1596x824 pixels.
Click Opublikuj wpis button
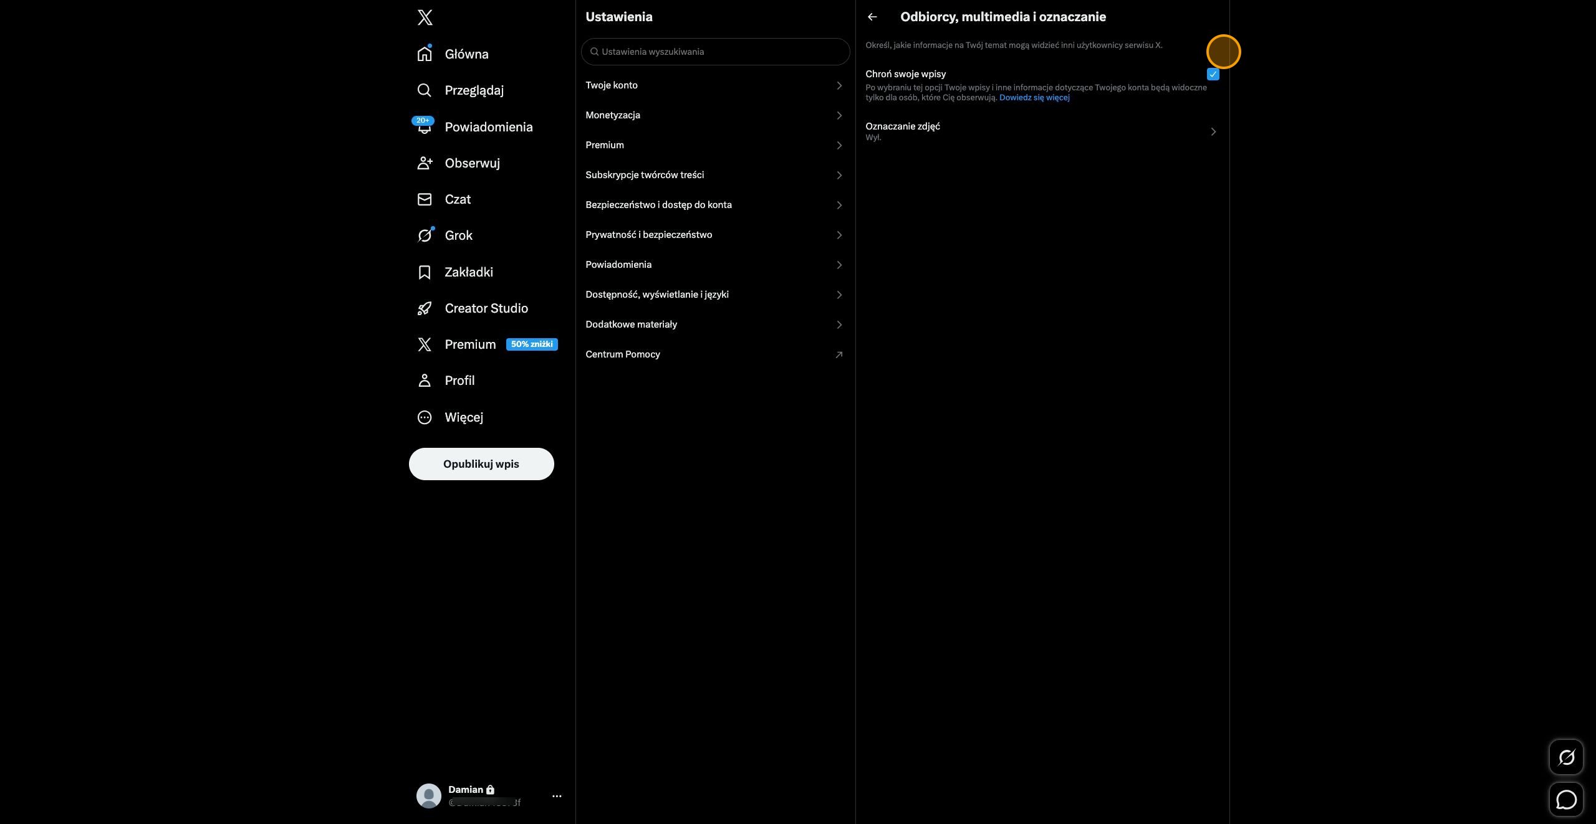(x=481, y=464)
